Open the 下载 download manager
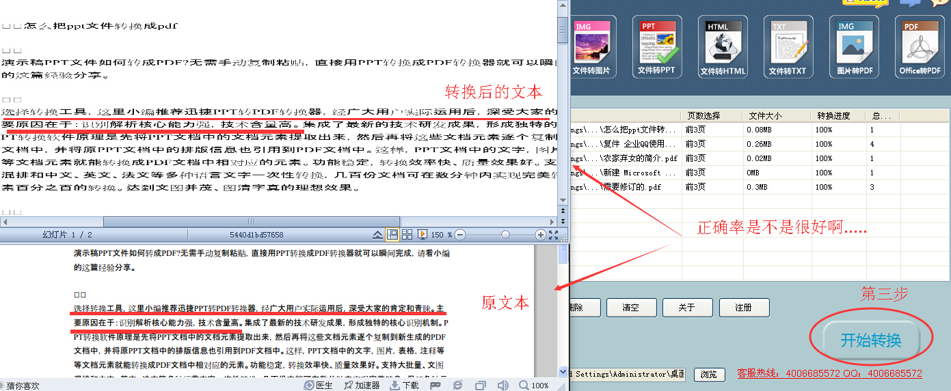This screenshot has width=951, height=391. 404,386
